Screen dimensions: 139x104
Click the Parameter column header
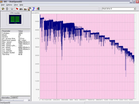(x=9, y=31)
